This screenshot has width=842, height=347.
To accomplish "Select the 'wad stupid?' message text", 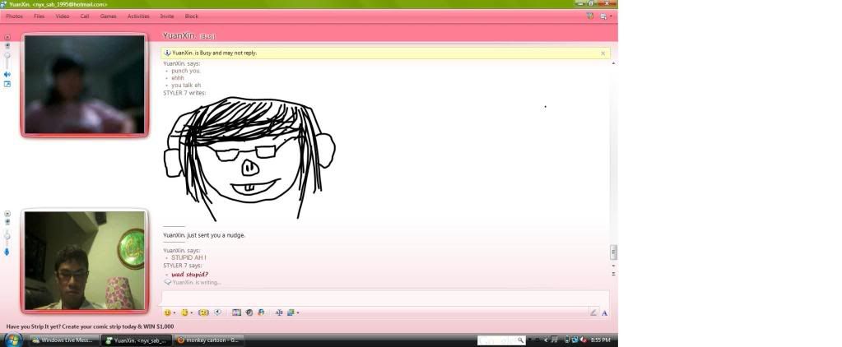I will pyautogui.click(x=189, y=275).
